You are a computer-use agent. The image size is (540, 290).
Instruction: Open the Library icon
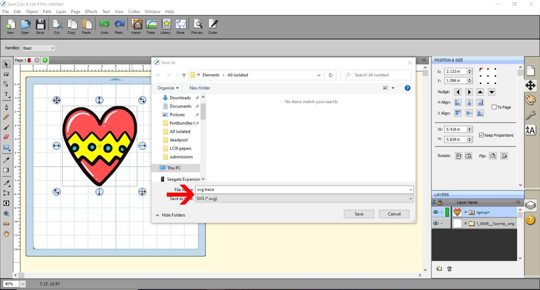coord(165,27)
